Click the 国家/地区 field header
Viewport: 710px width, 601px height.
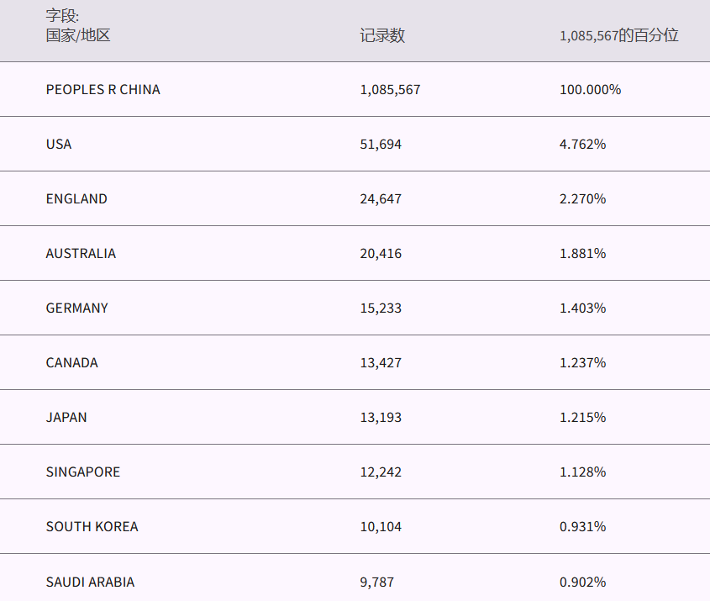78,35
